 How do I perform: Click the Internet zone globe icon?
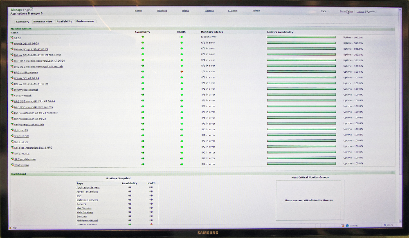pos(347,225)
